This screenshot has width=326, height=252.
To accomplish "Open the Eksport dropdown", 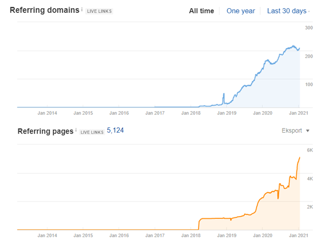I will click(295, 131).
